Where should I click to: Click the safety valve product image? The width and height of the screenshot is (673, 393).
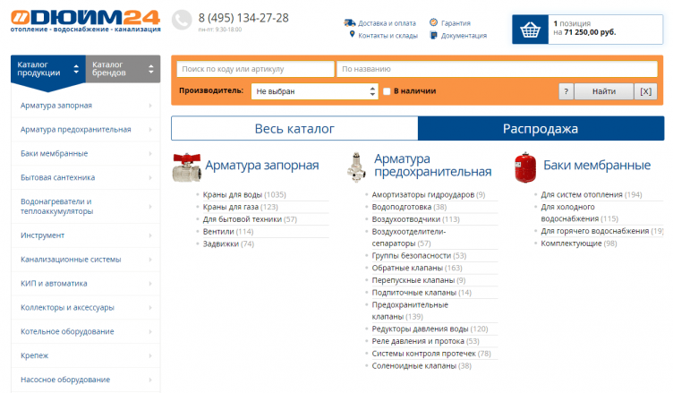[356, 167]
